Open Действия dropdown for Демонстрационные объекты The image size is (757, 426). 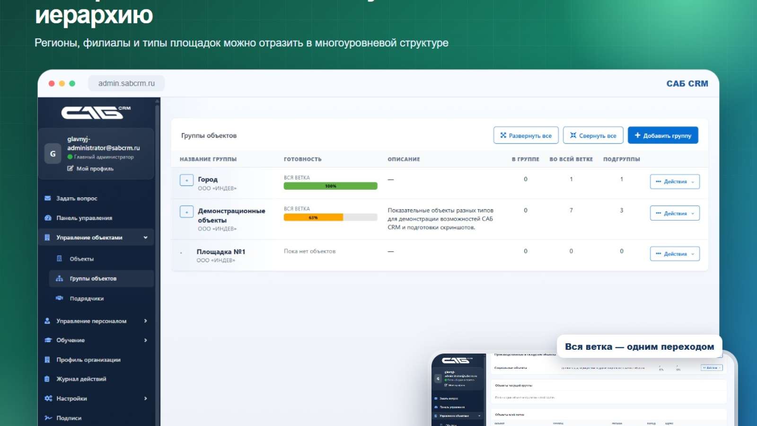coord(675,213)
